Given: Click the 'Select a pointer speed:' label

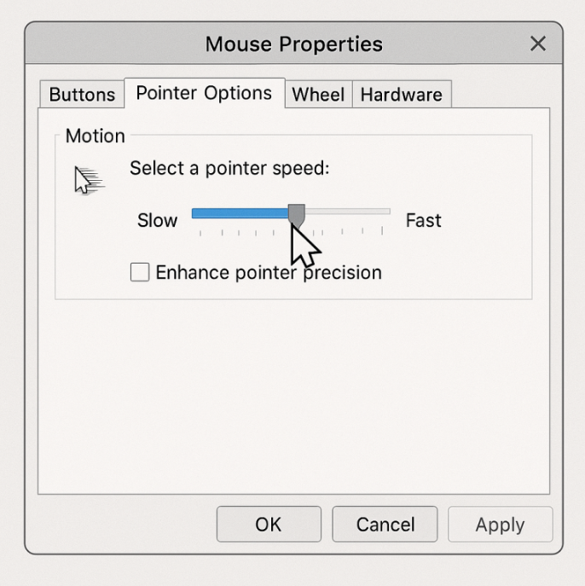Looking at the screenshot, I should pos(229,168).
